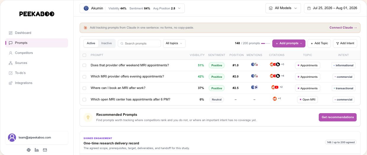Viewport: 367px width, 155px height.
Task: Open Integrations page in sidebar
Action: coord(37,83)
